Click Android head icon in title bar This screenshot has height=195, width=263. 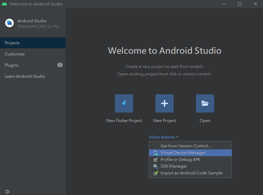click(x=4, y=4)
